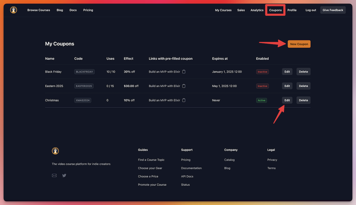Viewport: 356px width, 205px height.
Task: Copy the Eastern 2025 coupon link via clipboard icon
Action: tap(184, 86)
